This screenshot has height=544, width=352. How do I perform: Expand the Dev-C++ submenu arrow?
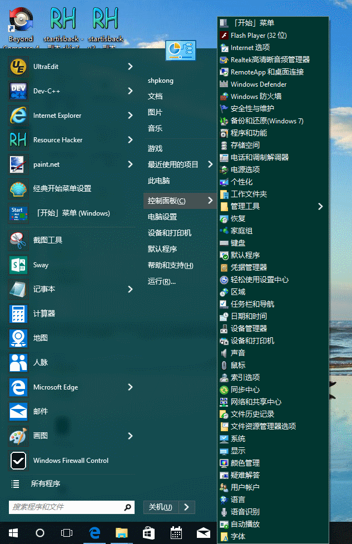click(x=130, y=91)
